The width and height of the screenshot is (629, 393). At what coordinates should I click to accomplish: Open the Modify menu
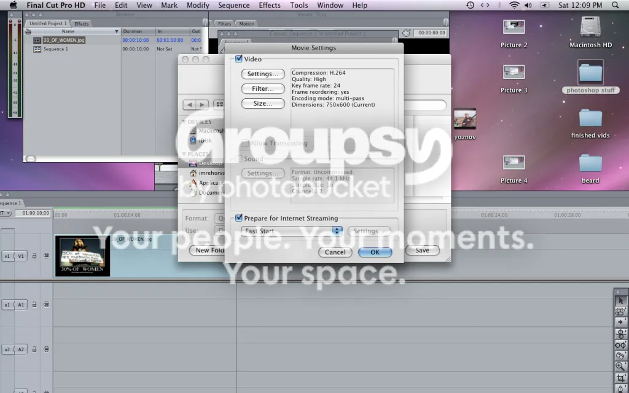click(198, 5)
